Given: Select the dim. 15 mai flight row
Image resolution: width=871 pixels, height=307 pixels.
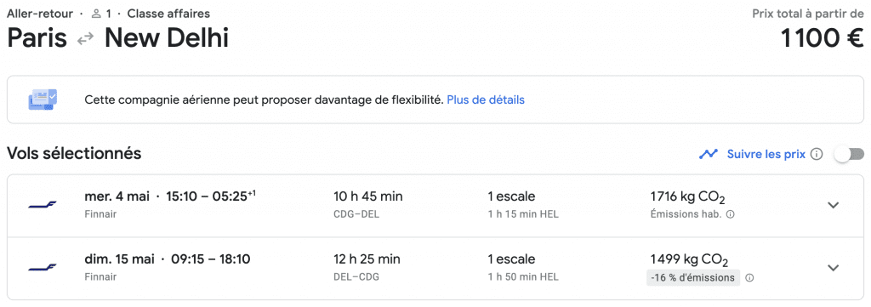Looking at the screenshot, I should tap(435, 268).
